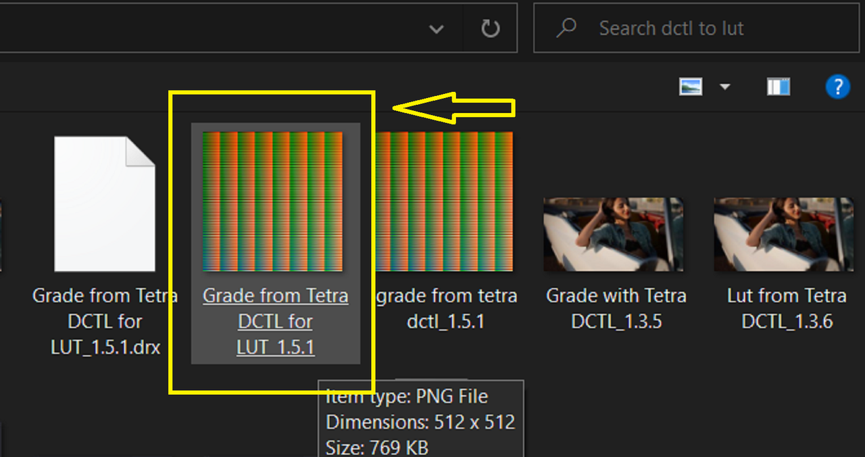
Task: Select the grade from tetra dctl_1.5.1 thumbnail
Action: point(443,201)
